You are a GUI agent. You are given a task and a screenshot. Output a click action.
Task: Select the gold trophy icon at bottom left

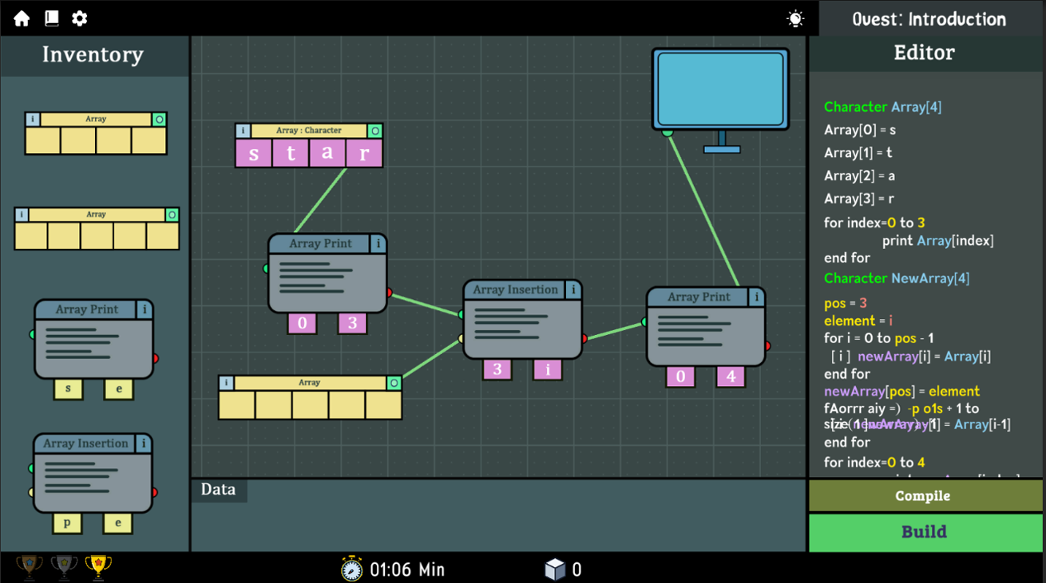click(x=97, y=568)
